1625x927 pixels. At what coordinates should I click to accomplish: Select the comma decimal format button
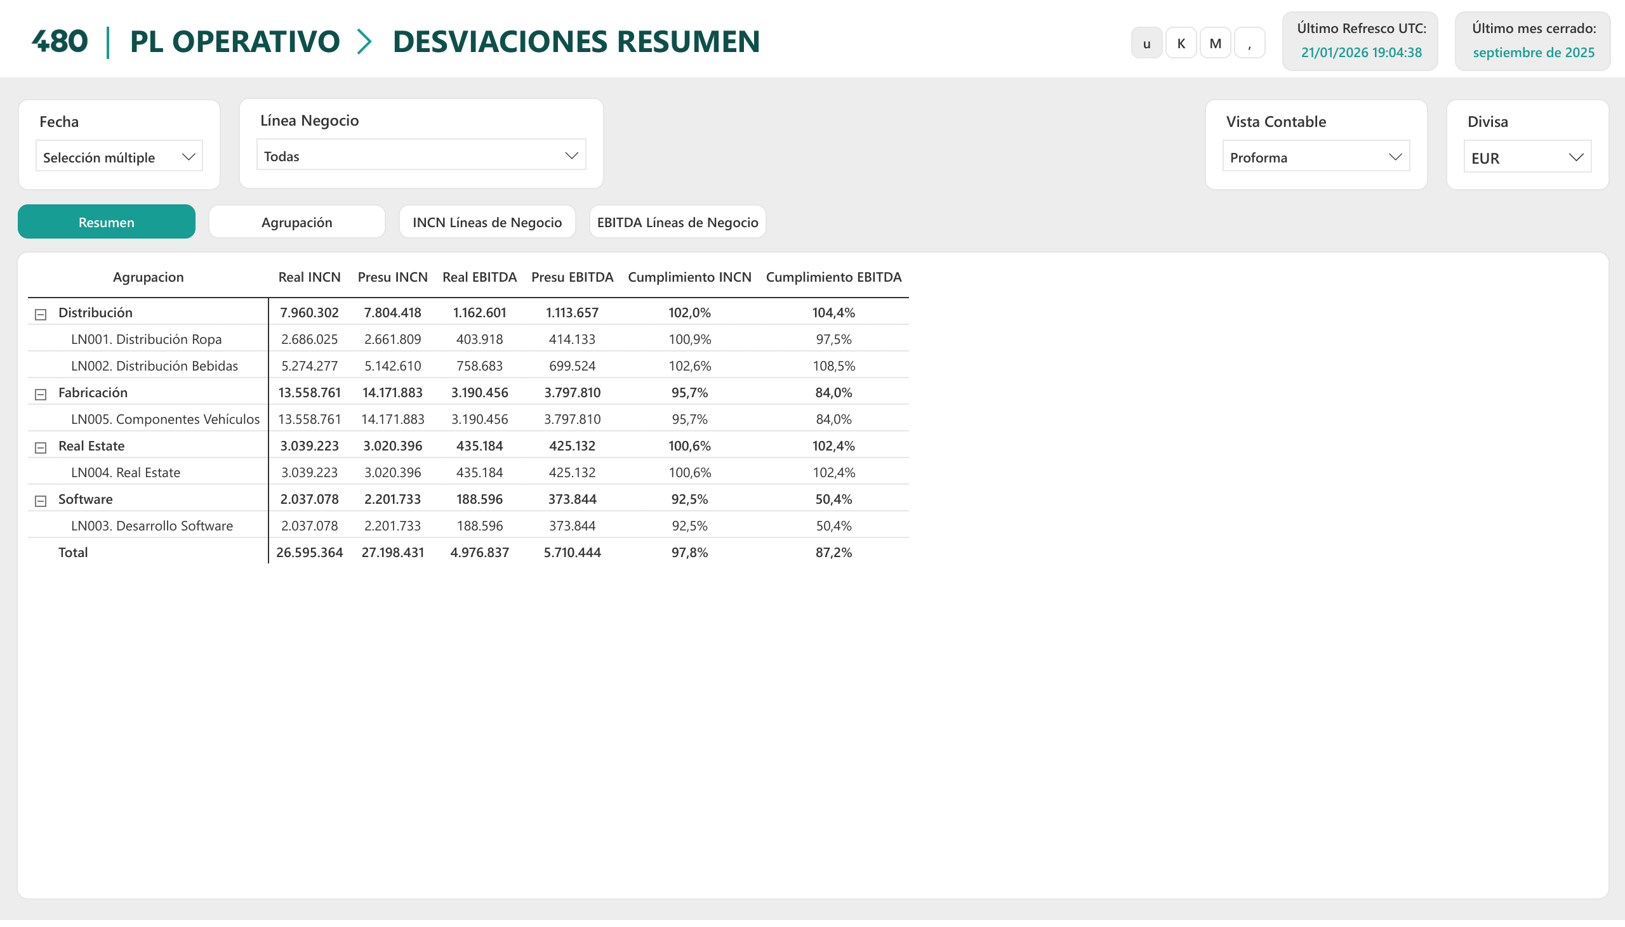point(1249,43)
